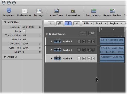Solo the Audio 1 track
This screenshot has width=127, height=94.
click(93, 41)
